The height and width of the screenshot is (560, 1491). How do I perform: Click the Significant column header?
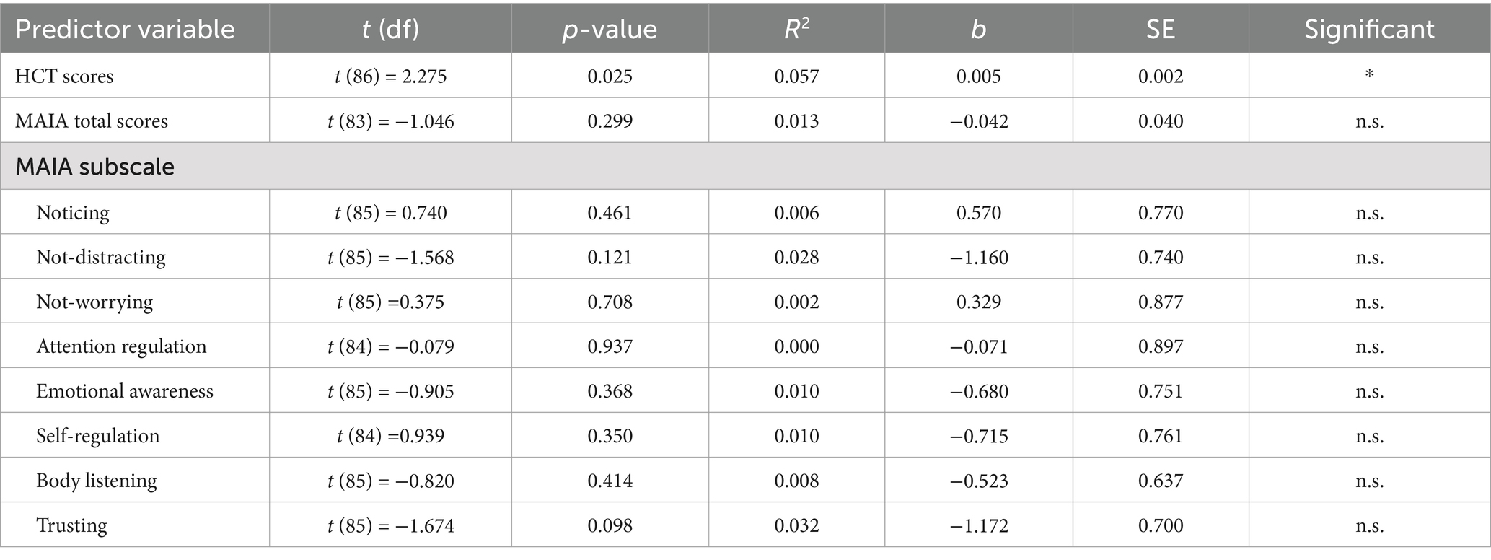[1369, 30]
